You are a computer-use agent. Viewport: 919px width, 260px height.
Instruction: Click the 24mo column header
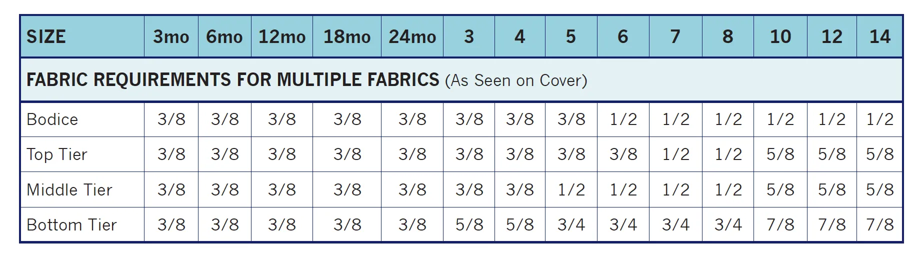[412, 36]
